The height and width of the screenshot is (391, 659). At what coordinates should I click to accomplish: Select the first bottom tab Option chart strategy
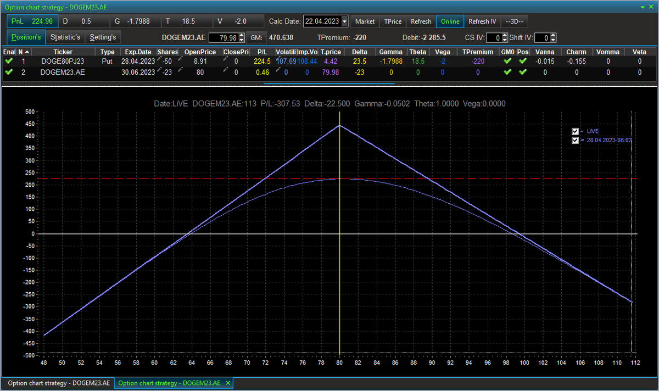coord(58,383)
